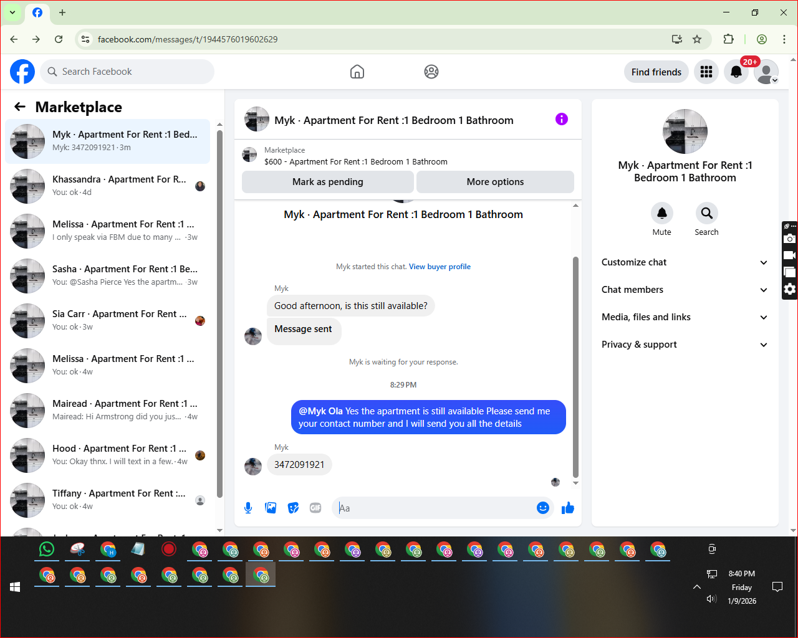Bookmark this tab with star icon
The width and height of the screenshot is (798, 638).
point(697,39)
